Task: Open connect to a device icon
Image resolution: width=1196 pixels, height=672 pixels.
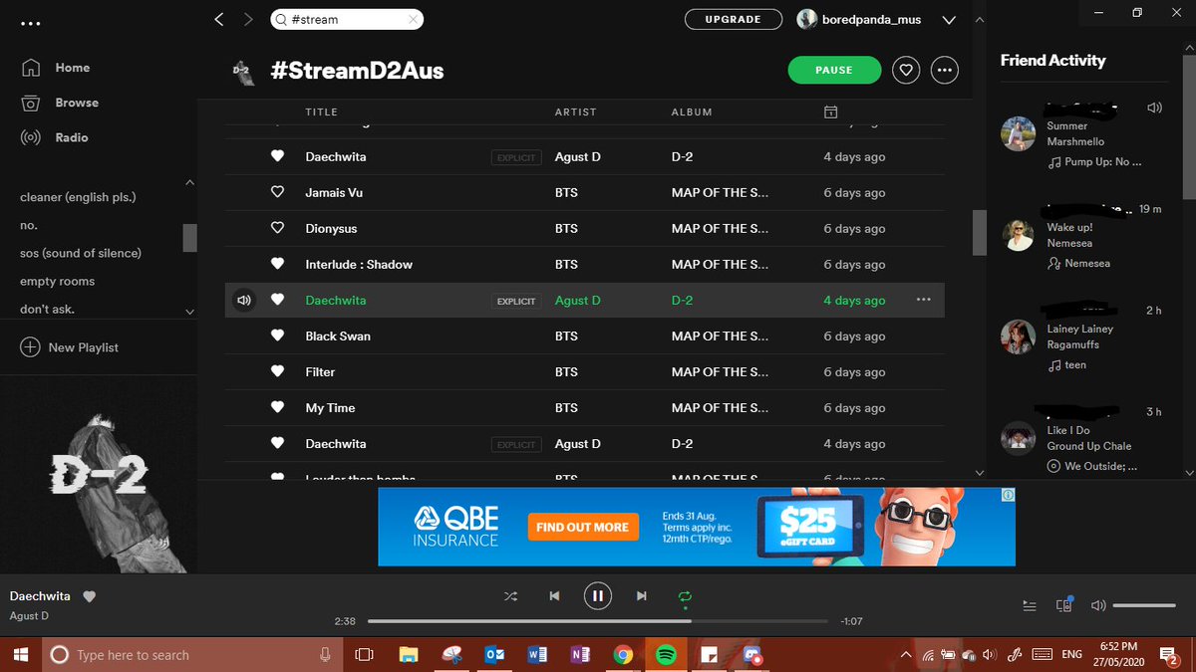Action: (x=1064, y=604)
